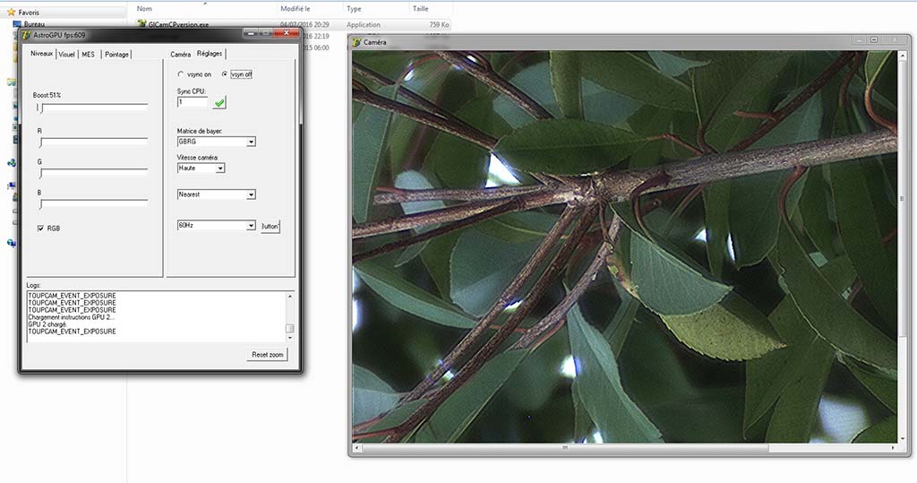Click the Taille column header in Explorer
The width and height of the screenshot is (917, 483).
pos(421,9)
